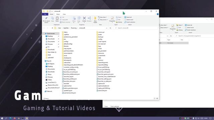The image size is (214, 120).
Task: Click History in the front window ribbon
Action: tap(119, 22)
